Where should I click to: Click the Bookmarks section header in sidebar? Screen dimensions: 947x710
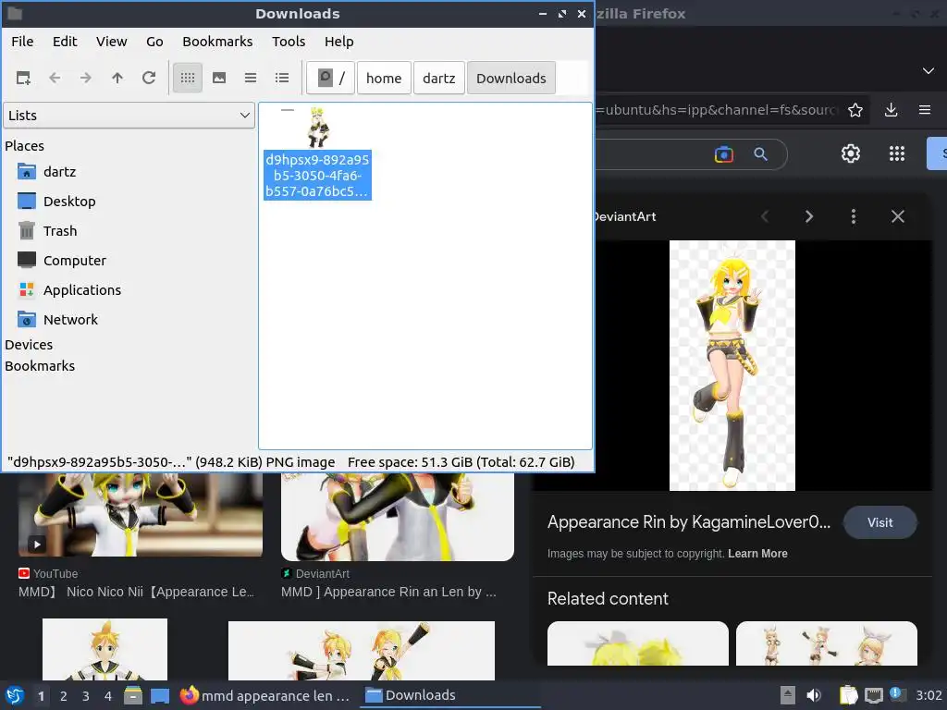click(x=40, y=366)
